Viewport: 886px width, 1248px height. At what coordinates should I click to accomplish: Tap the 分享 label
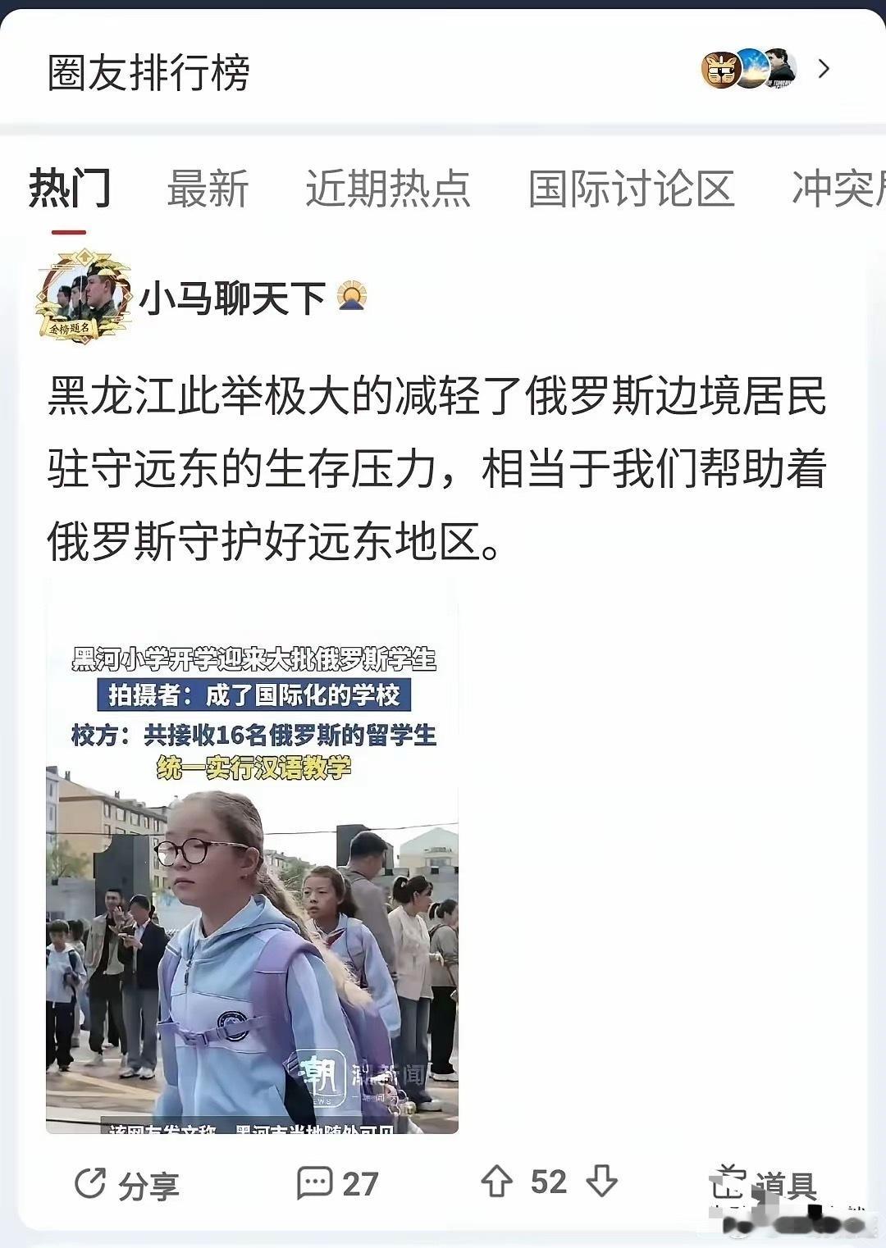pyautogui.click(x=148, y=1185)
